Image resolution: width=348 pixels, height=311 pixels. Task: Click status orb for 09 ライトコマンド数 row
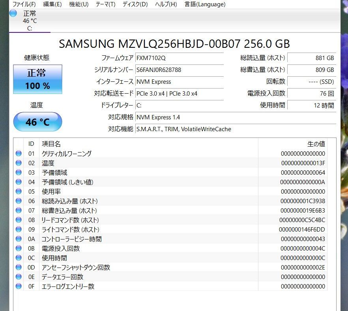coord(19,229)
